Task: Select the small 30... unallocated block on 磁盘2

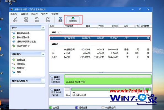Action: tap(67, 92)
